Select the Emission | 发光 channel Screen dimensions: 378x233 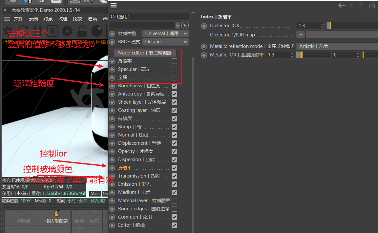tap(135, 184)
